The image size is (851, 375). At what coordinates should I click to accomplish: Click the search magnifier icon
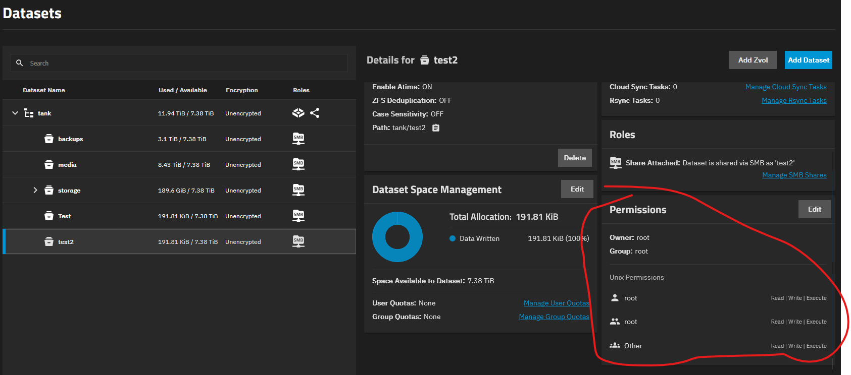click(x=20, y=63)
